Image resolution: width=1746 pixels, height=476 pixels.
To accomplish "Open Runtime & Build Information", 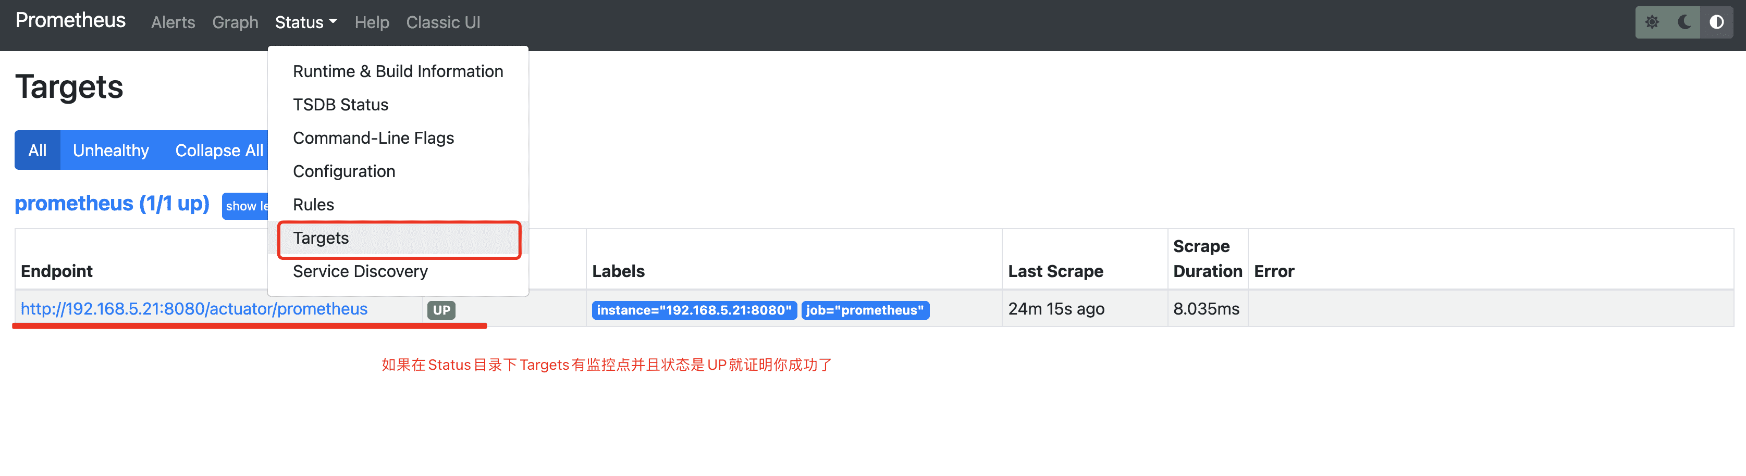I will 398,72.
